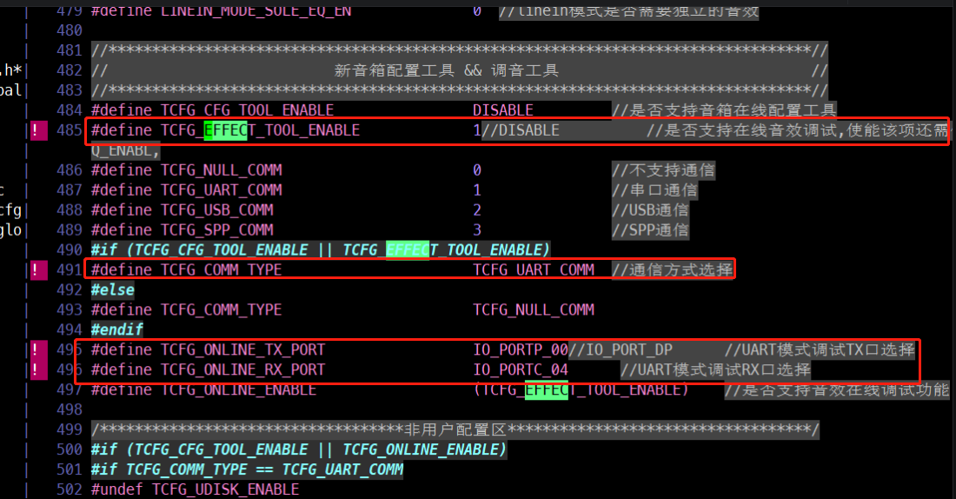Click the warning marker beside line 495
Image resolution: width=956 pixels, height=499 pixels.
click(x=39, y=349)
